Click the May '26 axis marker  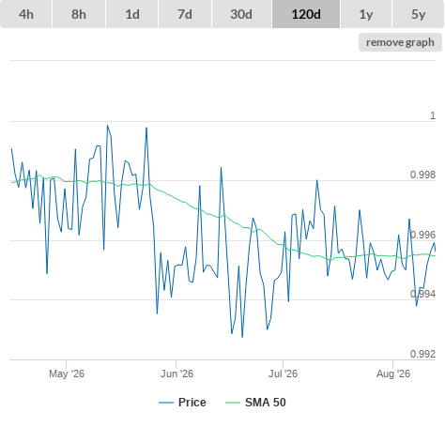[x=67, y=374]
